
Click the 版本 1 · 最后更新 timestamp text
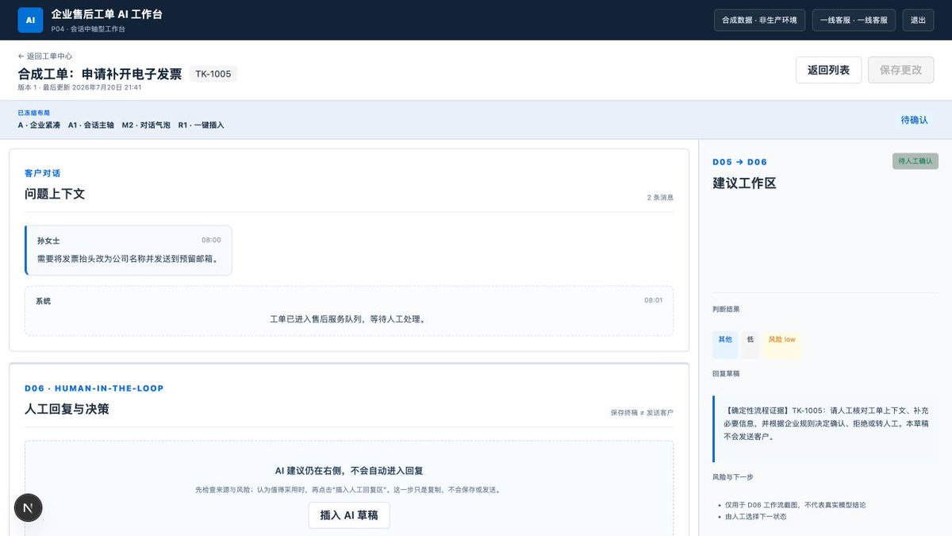pyautogui.click(x=80, y=87)
